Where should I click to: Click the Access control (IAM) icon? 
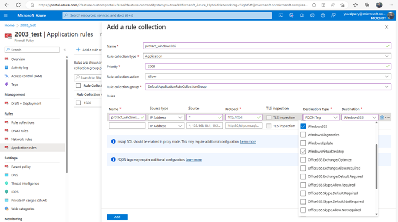pos(6,76)
